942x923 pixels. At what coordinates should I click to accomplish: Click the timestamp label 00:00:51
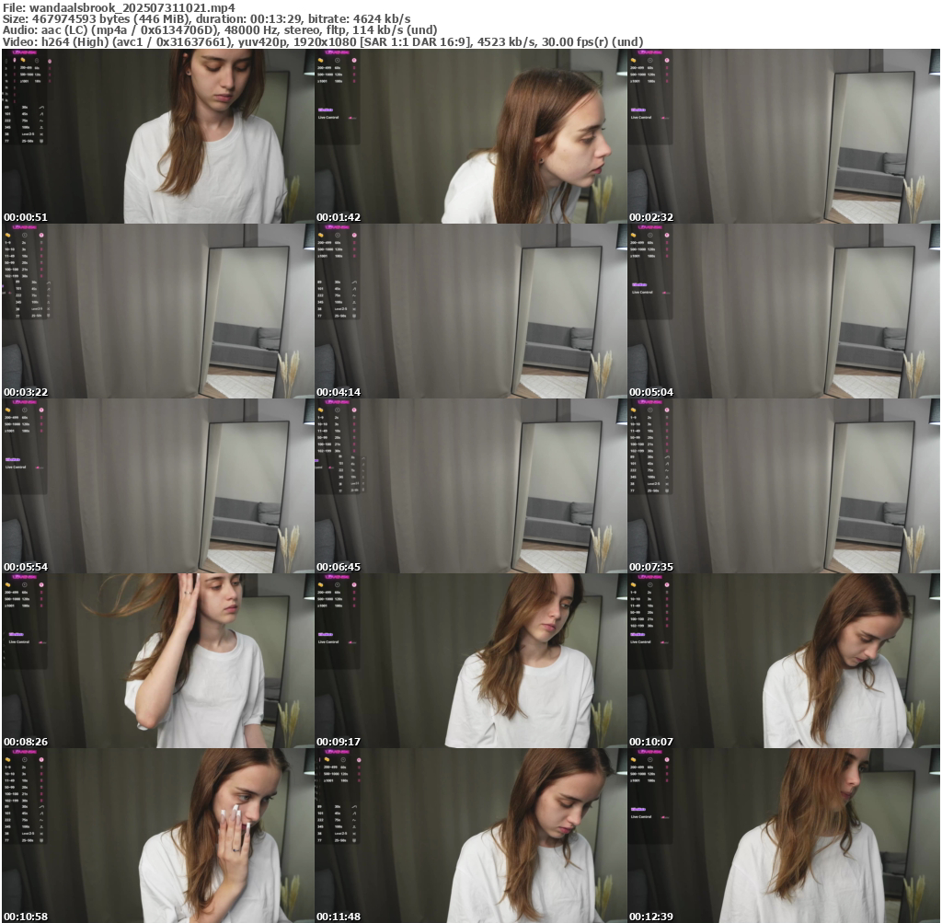tap(26, 217)
